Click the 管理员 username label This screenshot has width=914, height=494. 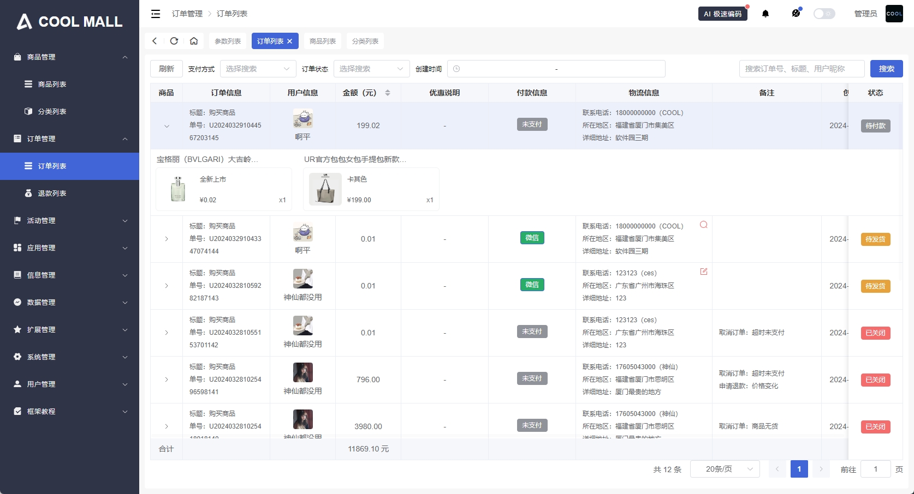click(865, 14)
